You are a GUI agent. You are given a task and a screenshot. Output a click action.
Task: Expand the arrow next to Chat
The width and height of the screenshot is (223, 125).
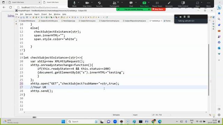click(x=136, y=2)
